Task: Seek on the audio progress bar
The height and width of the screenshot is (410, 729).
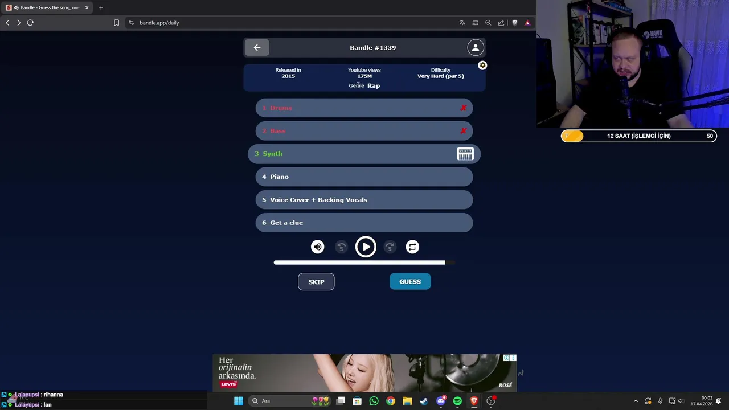Action: tap(364, 263)
